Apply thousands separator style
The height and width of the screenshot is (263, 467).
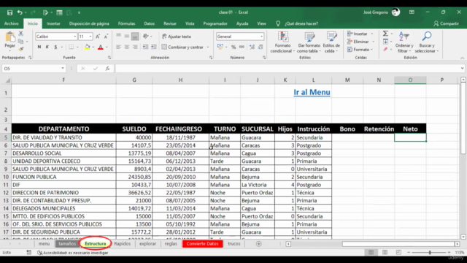(x=242, y=47)
